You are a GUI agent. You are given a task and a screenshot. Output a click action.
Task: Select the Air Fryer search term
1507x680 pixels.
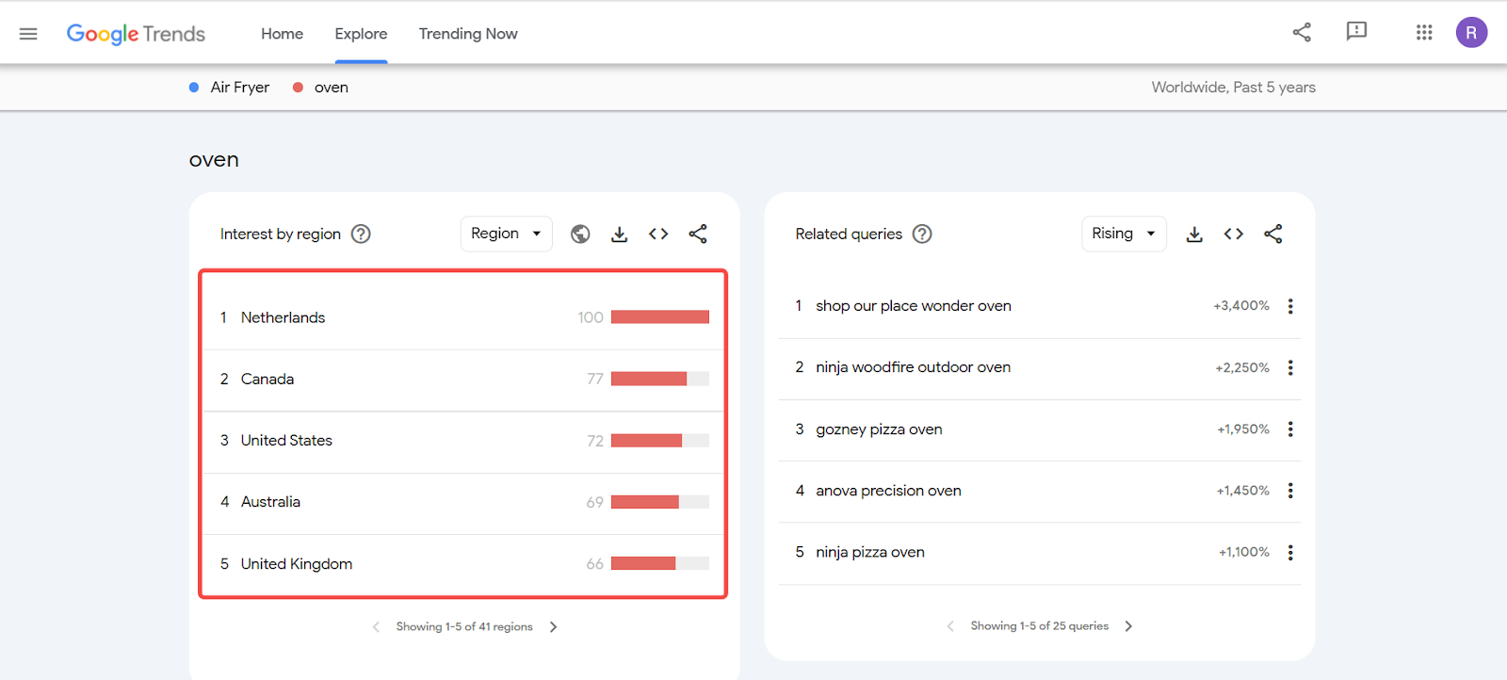(x=230, y=87)
